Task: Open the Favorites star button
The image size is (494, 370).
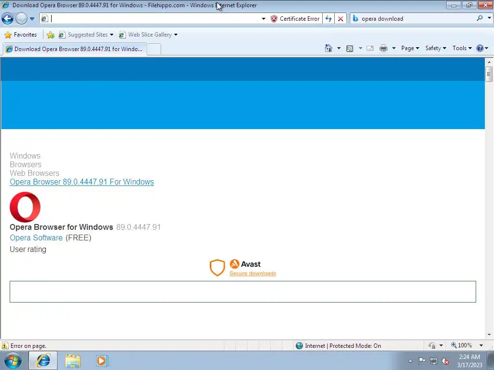Action: click(21, 35)
